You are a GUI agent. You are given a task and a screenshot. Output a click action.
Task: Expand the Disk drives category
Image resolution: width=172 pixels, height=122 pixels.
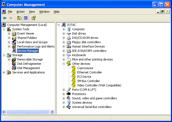coord(64,33)
